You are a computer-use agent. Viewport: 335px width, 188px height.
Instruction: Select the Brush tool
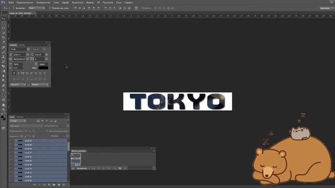point(4,52)
